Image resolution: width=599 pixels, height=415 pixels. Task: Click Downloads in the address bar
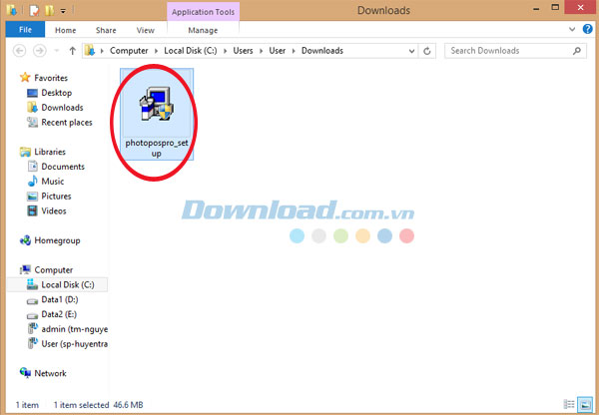[x=322, y=51]
